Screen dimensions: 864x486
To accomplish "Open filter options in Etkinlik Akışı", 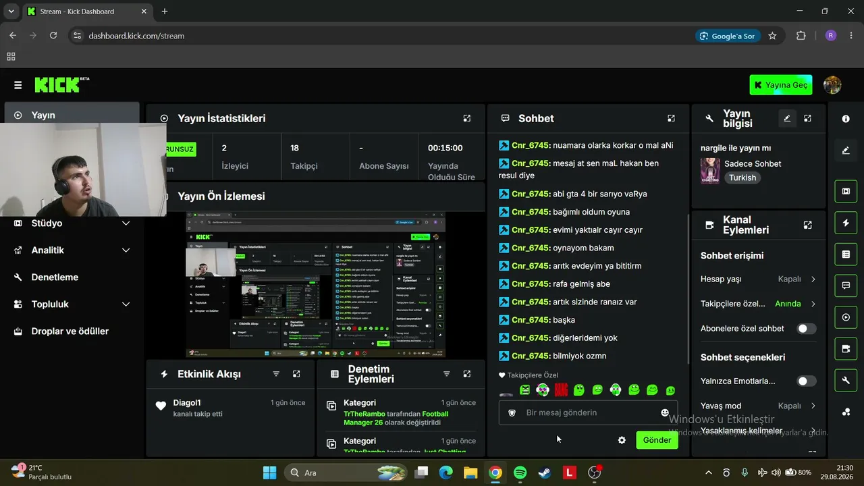I will point(276,374).
